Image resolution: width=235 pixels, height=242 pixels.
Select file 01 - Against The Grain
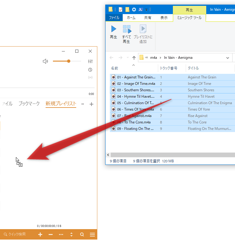pyautogui.click(x=136, y=77)
